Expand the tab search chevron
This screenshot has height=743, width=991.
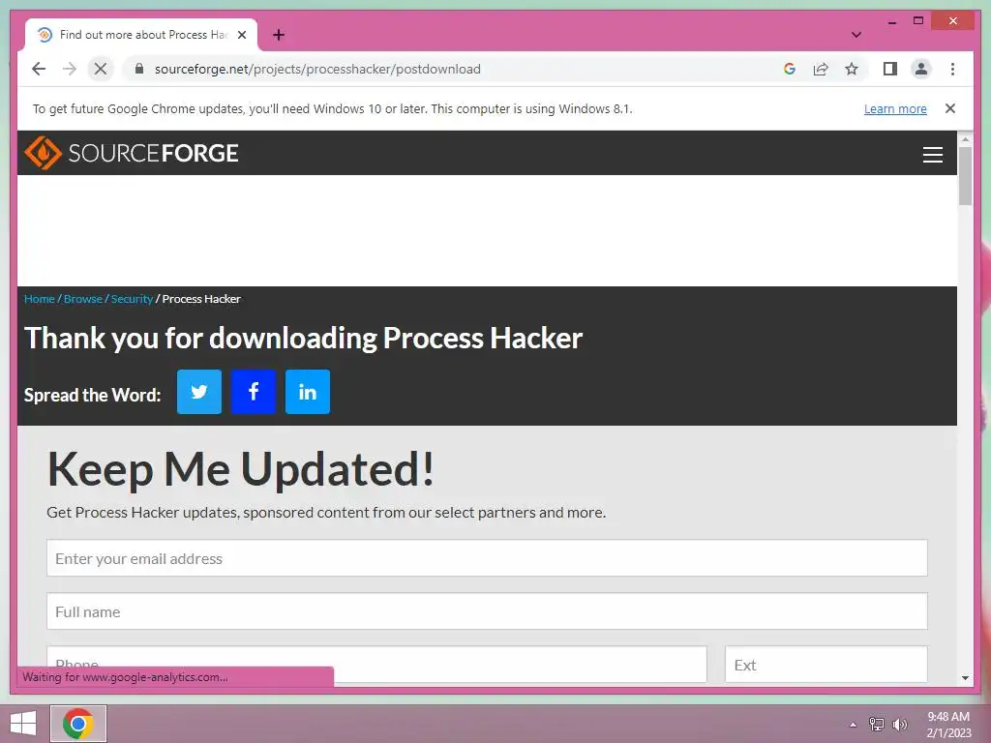(x=856, y=35)
